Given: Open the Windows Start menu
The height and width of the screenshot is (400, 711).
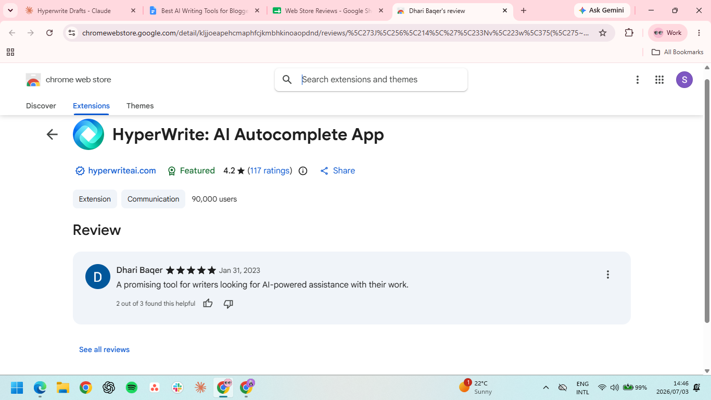Looking at the screenshot, I should [17, 387].
